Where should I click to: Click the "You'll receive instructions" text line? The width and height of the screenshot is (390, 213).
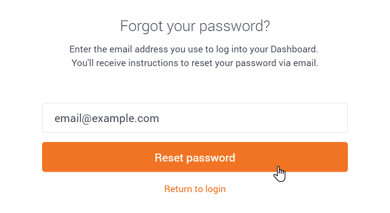[x=195, y=63]
